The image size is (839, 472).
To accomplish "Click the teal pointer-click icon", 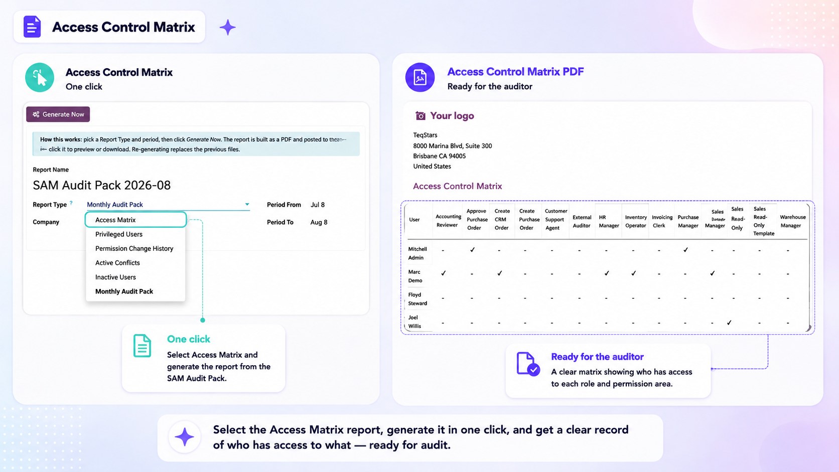I will pyautogui.click(x=40, y=77).
